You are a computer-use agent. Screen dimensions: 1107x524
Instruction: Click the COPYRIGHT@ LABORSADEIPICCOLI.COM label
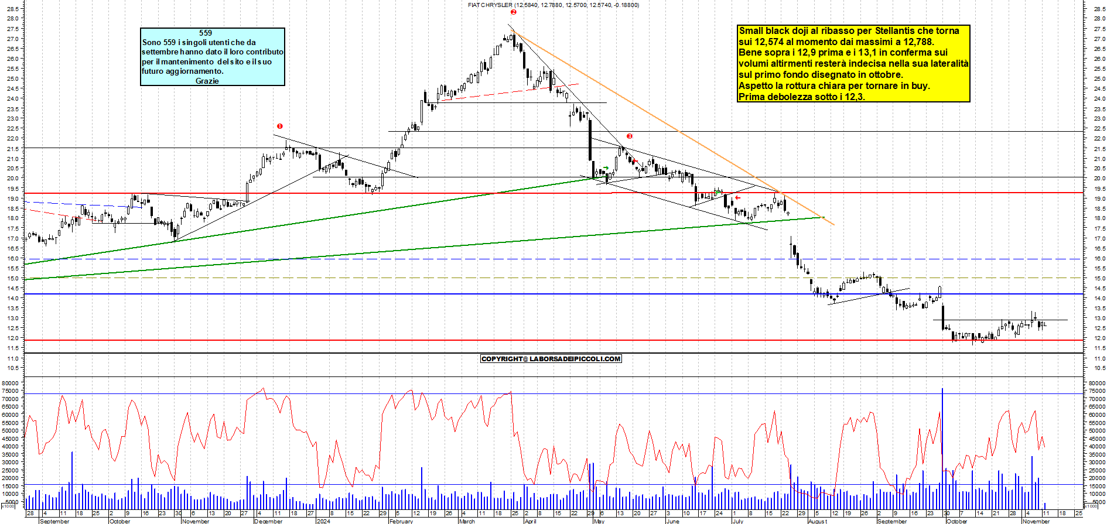coord(551,359)
